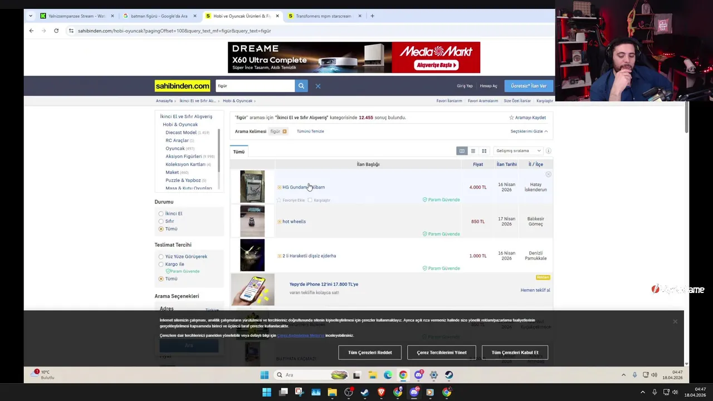Open Task View in the bottom taskbar
713x401 pixels.
(283, 392)
